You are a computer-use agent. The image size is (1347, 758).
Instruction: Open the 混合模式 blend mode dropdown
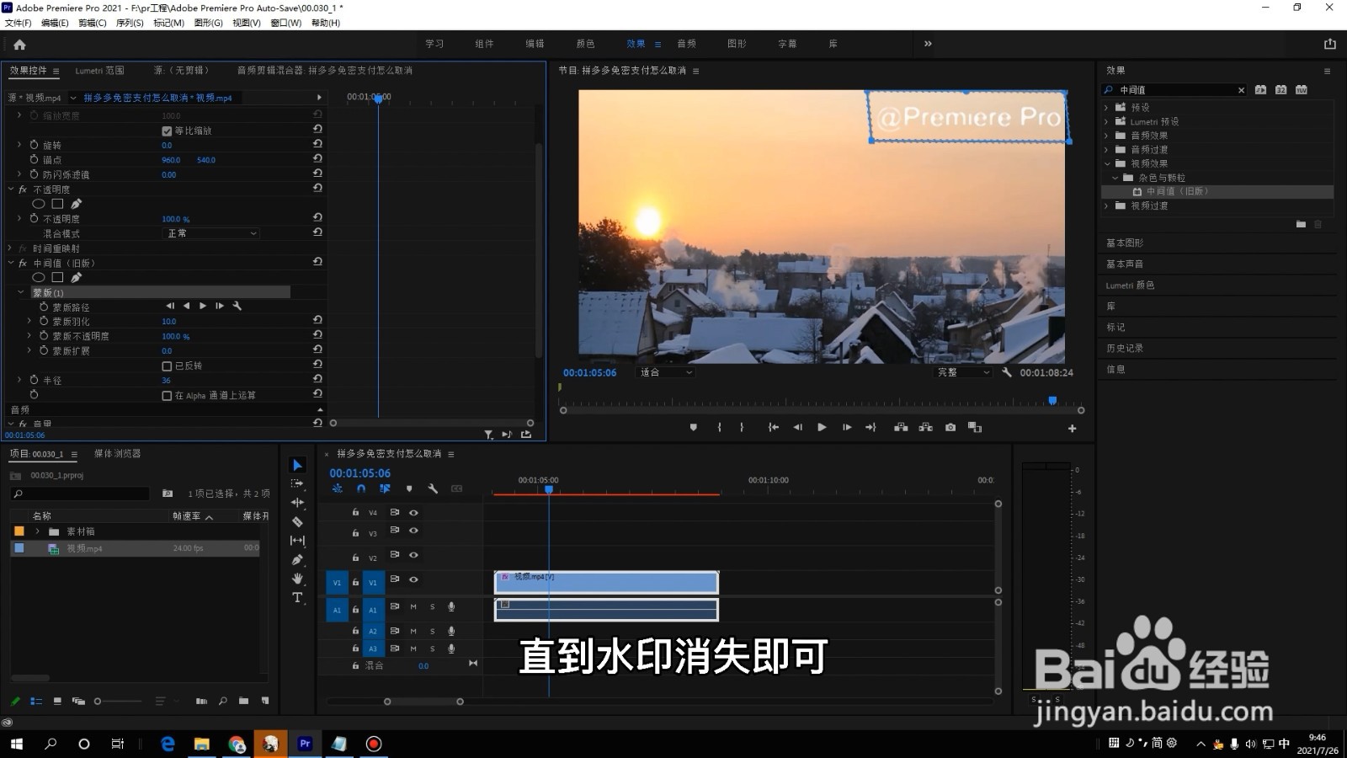(x=210, y=233)
